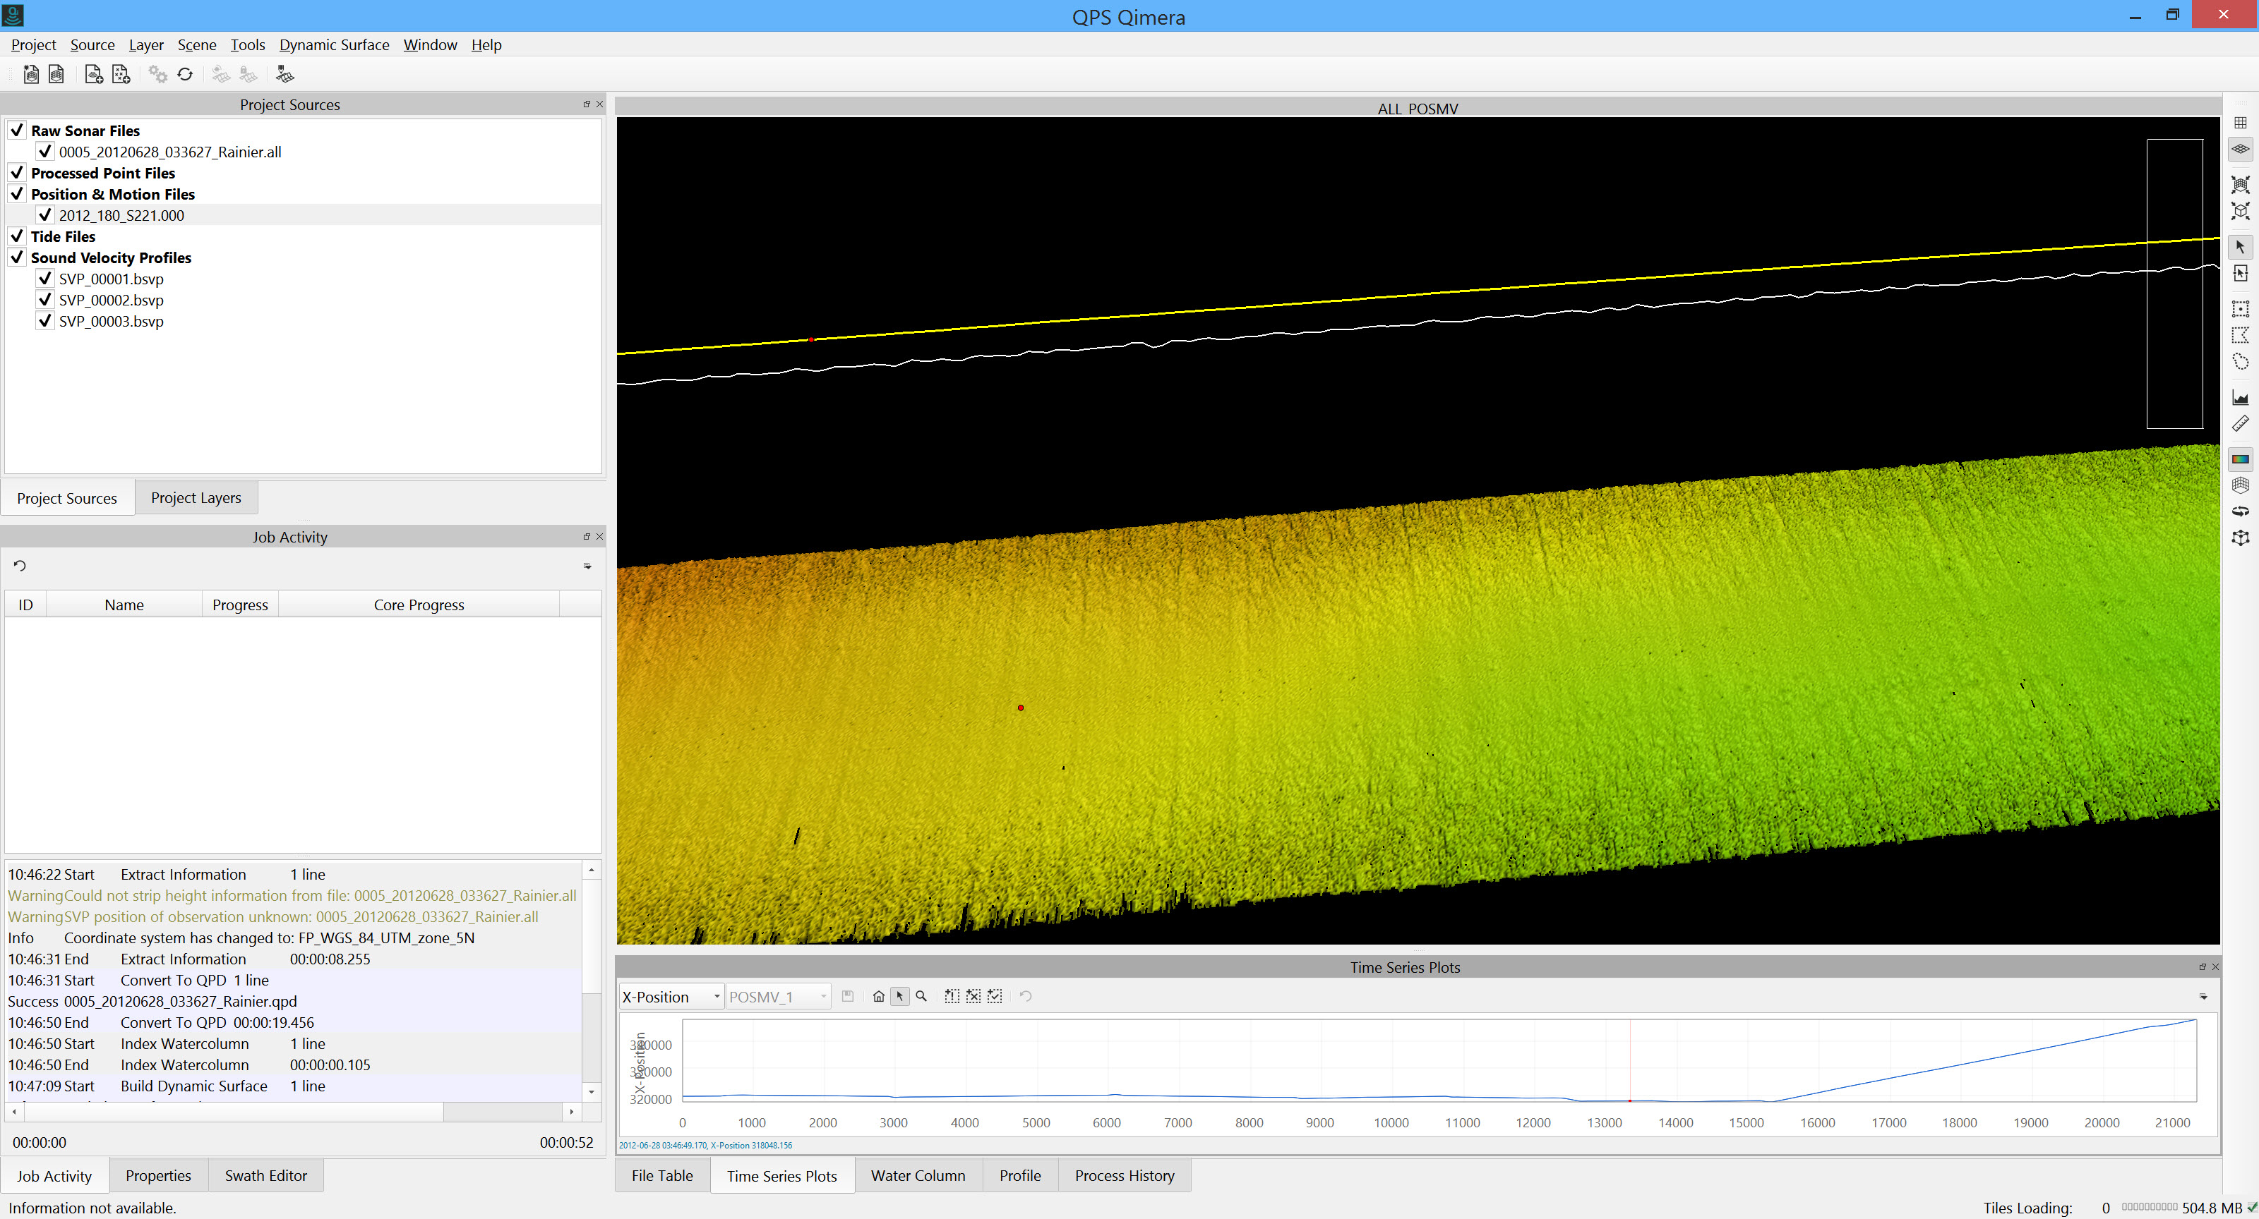Image resolution: width=2259 pixels, height=1219 pixels.
Task: Select the lasso selection tool
Action: (2240, 362)
